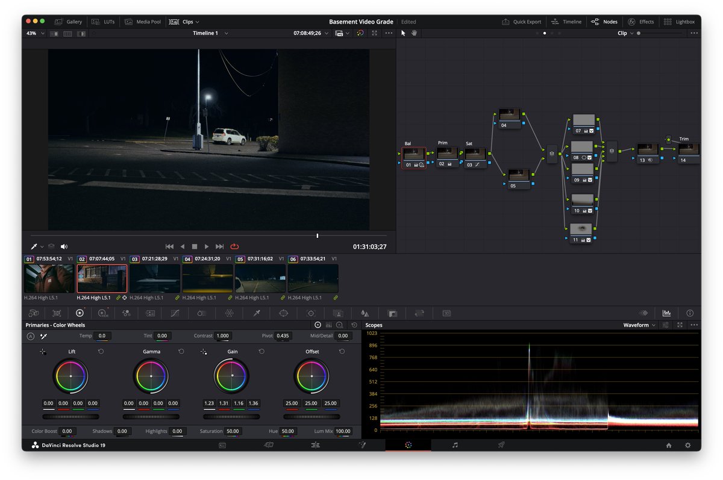Reset the Offset color wheel
The height and width of the screenshot is (480, 723).
[342, 351]
